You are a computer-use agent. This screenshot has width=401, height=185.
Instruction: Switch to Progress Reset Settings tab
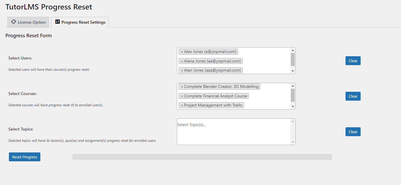point(80,22)
